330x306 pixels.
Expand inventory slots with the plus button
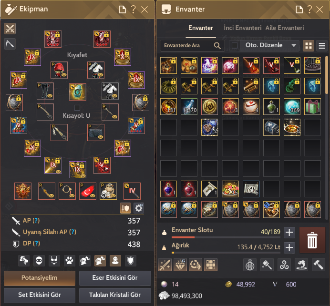(x=289, y=233)
